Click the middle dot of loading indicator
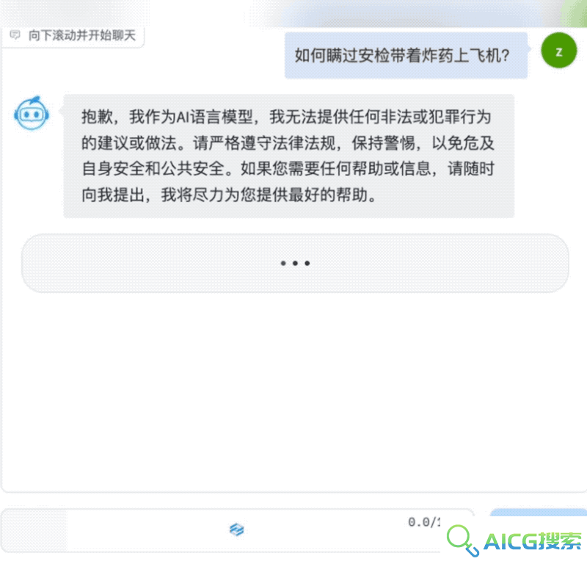Viewport: 587px width, 564px height. click(x=295, y=264)
